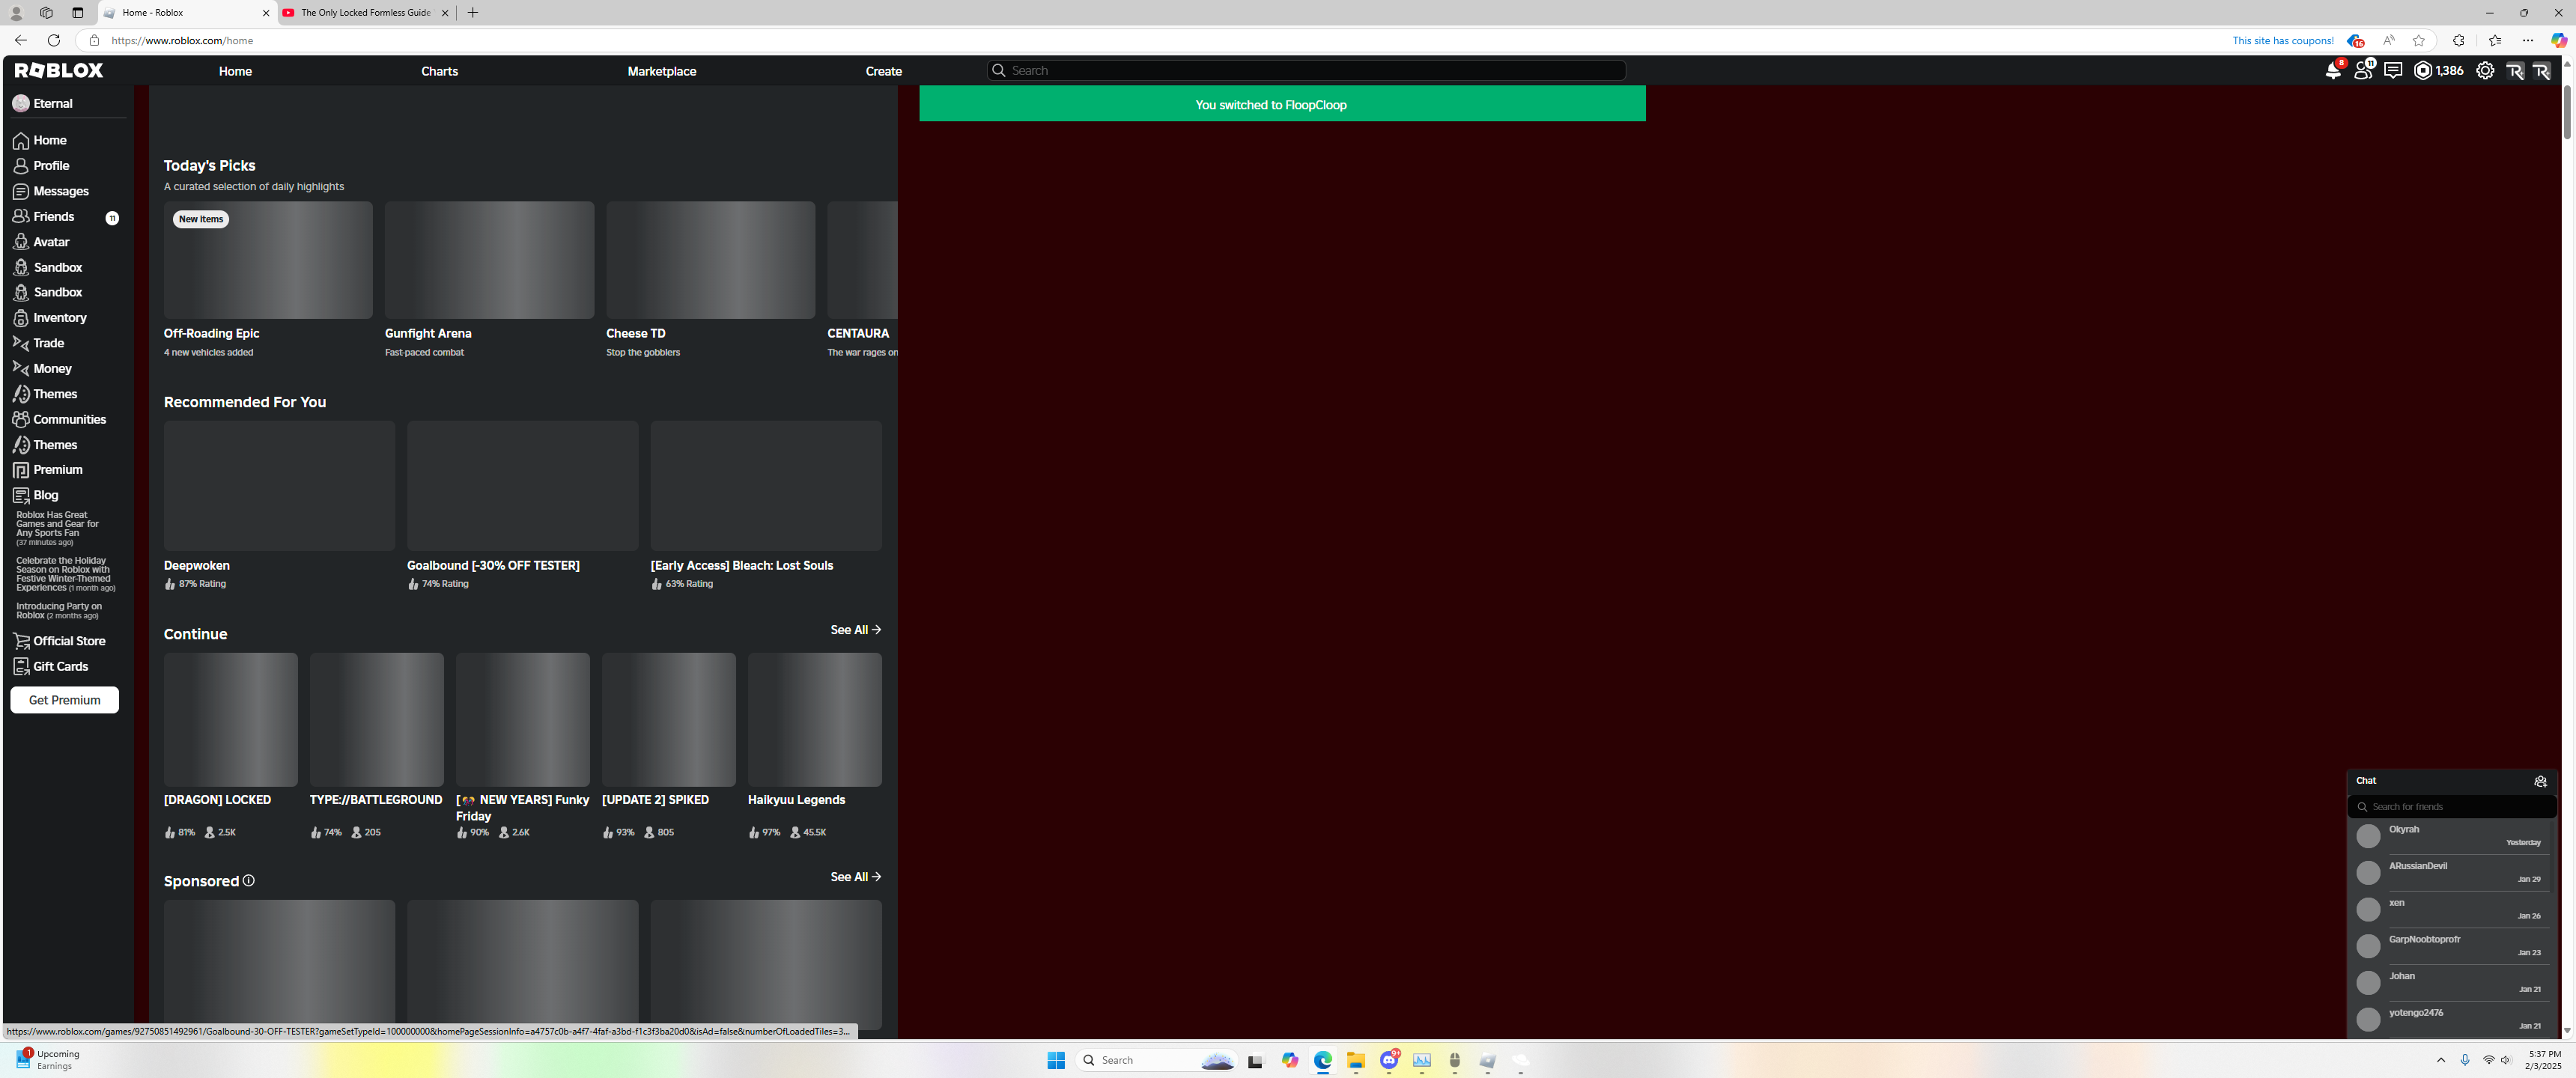This screenshot has width=2576, height=1078.
Task: Click the coupons tag icon in address bar
Action: (x=2355, y=41)
